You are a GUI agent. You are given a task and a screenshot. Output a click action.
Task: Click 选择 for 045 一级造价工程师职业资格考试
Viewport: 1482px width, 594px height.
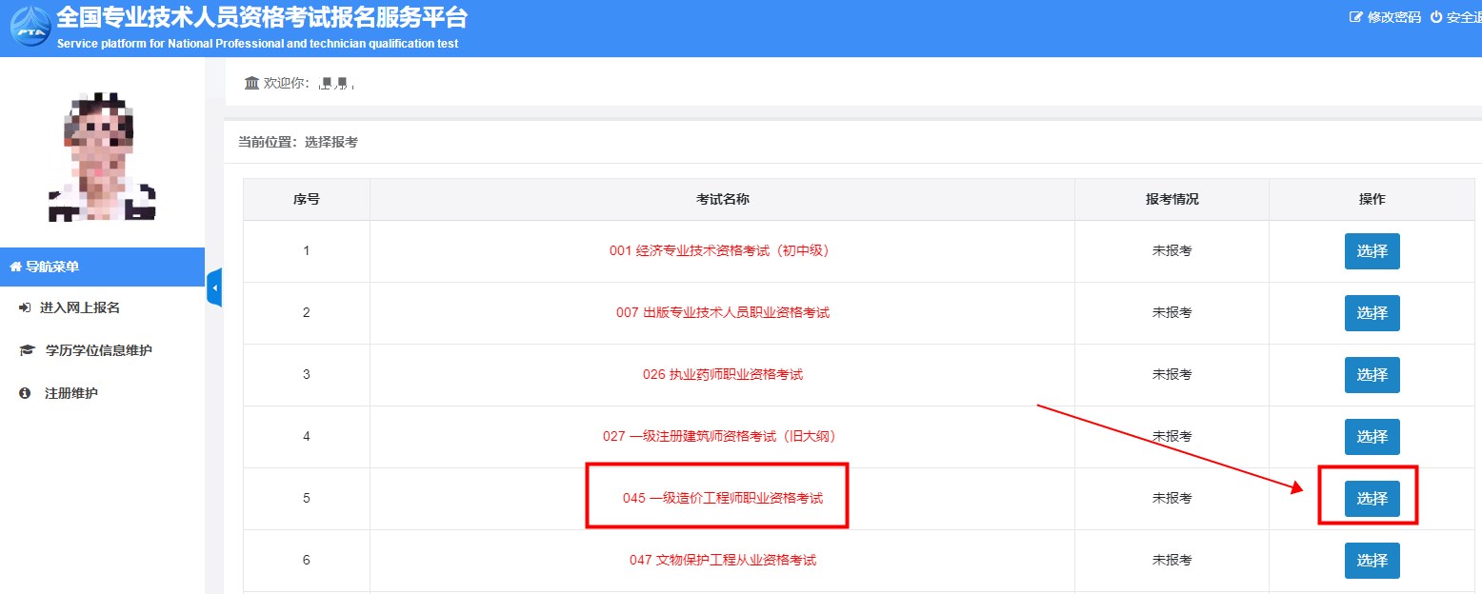(1372, 499)
